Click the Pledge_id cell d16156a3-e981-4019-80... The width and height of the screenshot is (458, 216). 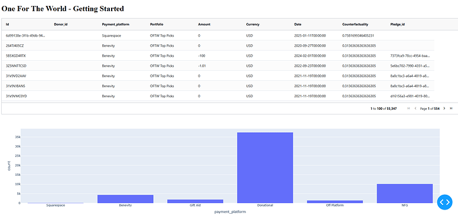[410, 96]
